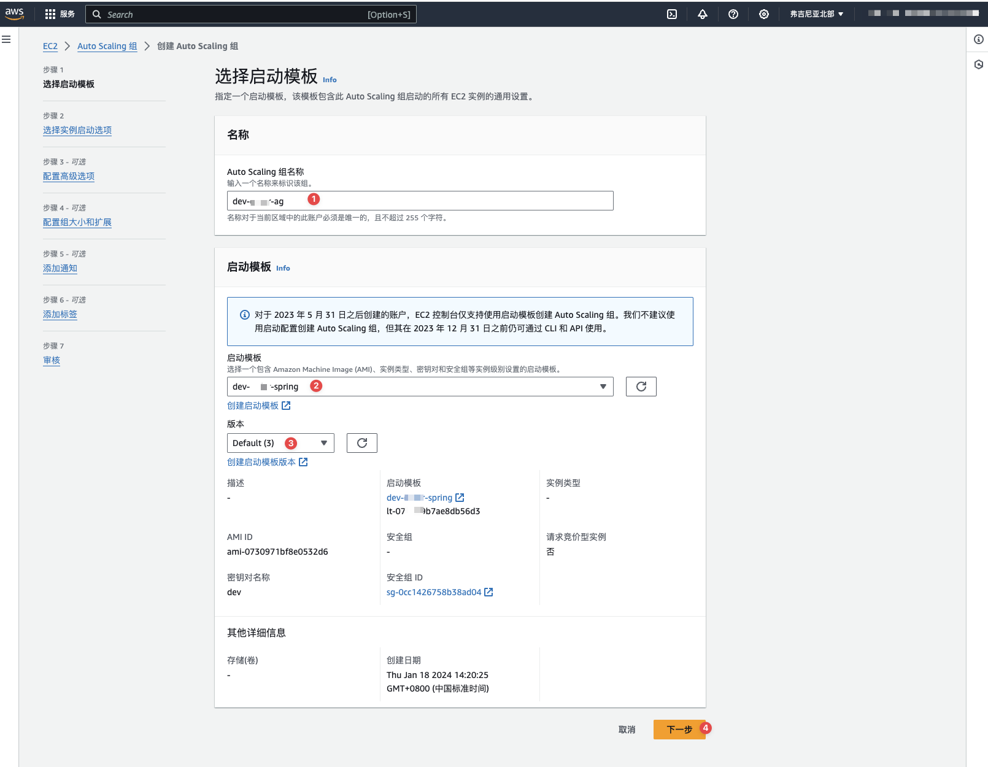Click the 下一步 button
Screen dimensions: 988x767
(679, 730)
